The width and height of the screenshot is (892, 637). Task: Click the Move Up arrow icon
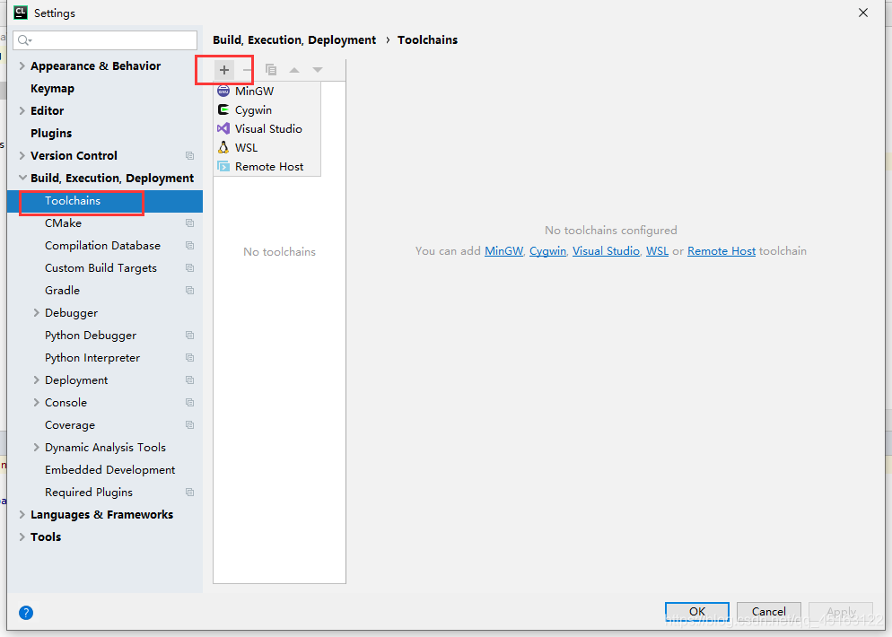click(x=294, y=70)
